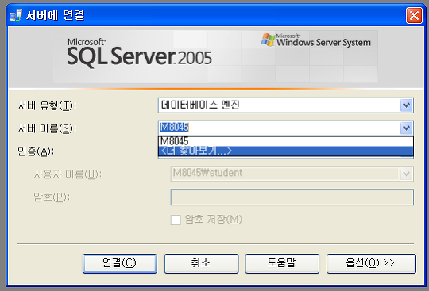Click the Connect (연결) button

(x=120, y=263)
